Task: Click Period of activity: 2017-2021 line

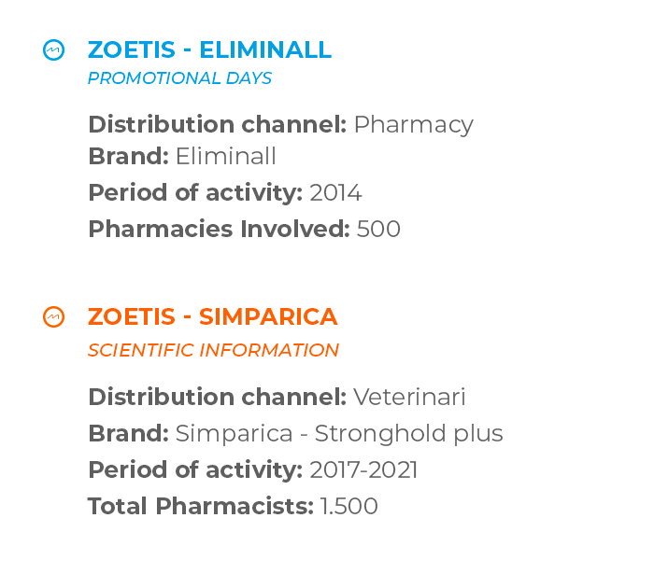Action: [253, 469]
